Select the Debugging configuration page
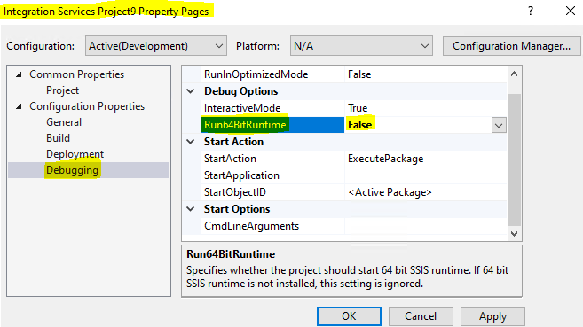 pyautogui.click(x=72, y=170)
